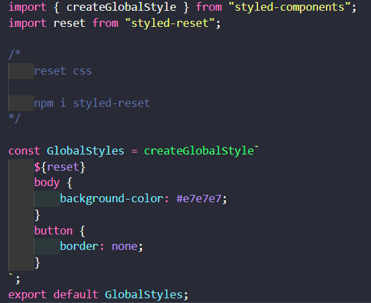Click the comment closing */ marker
The image size is (371, 303).
(14, 118)
